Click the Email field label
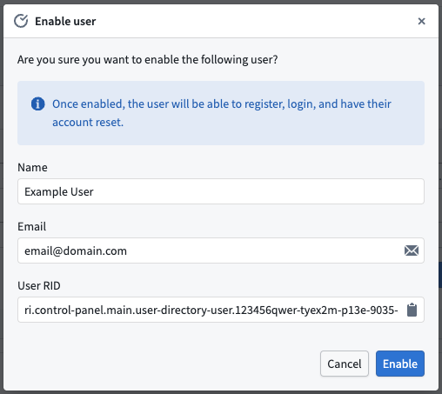This screenshot has height=394, width=442. click(x=32, y=226)
